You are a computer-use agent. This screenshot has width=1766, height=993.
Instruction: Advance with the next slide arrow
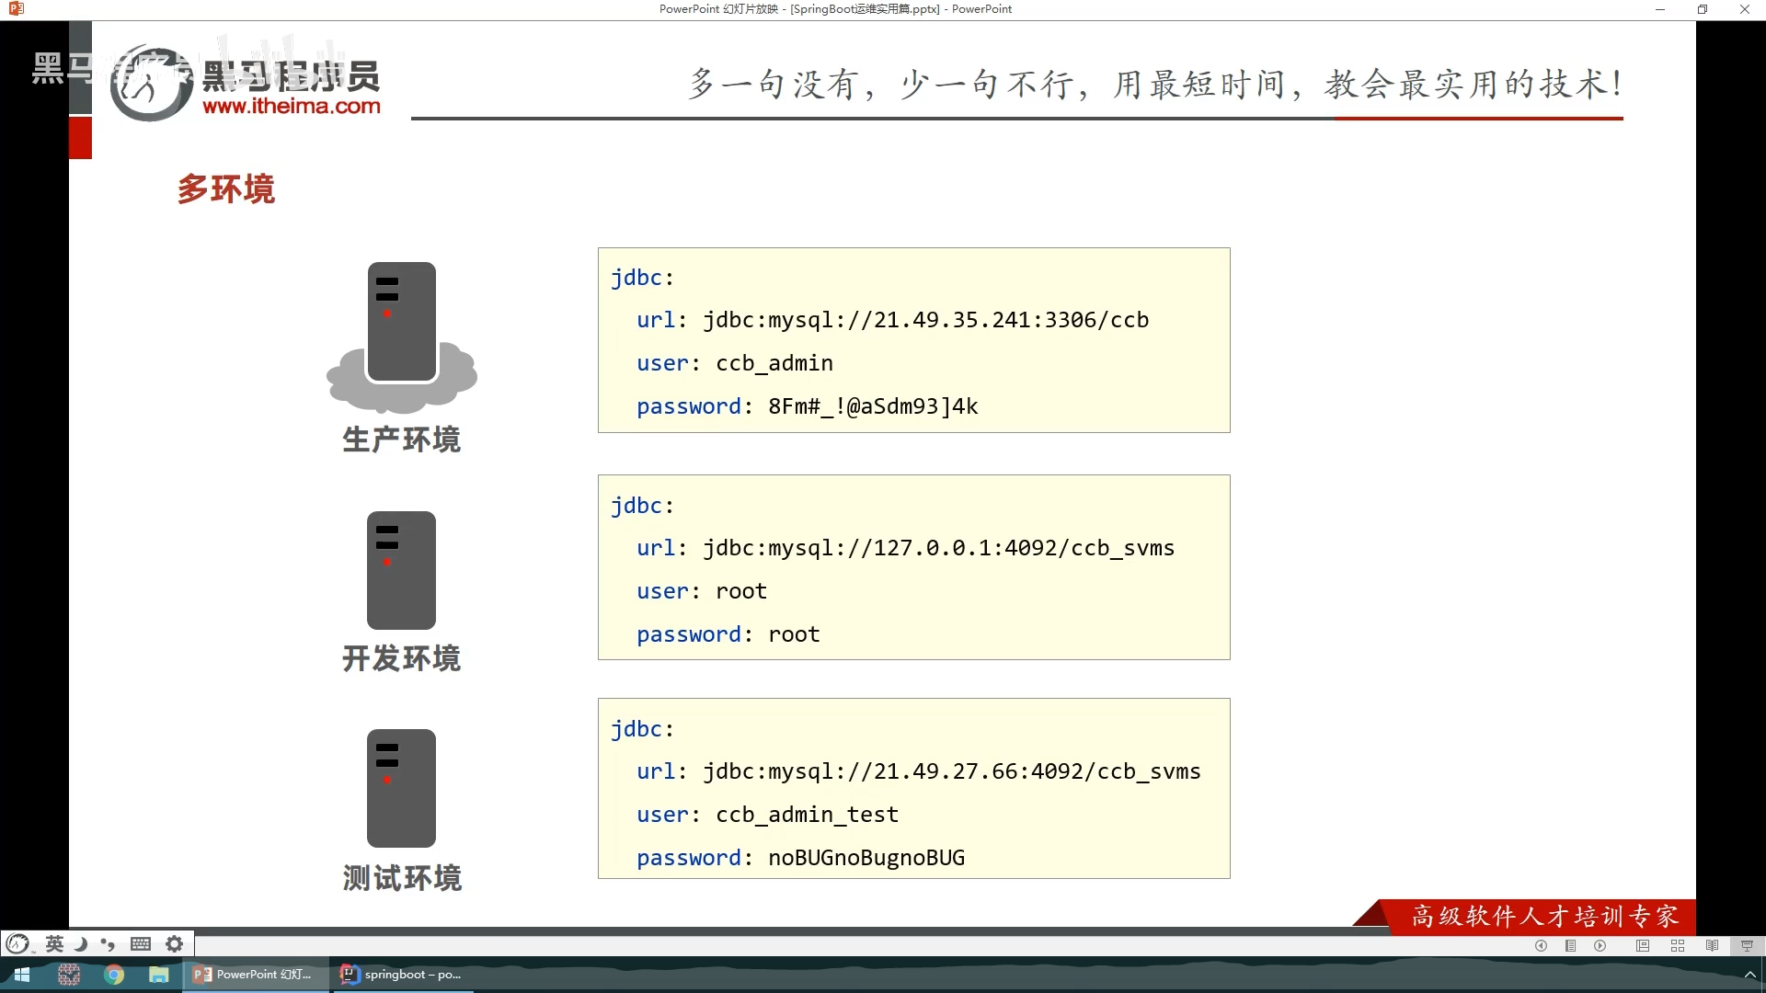click(x=1600, y=945)
